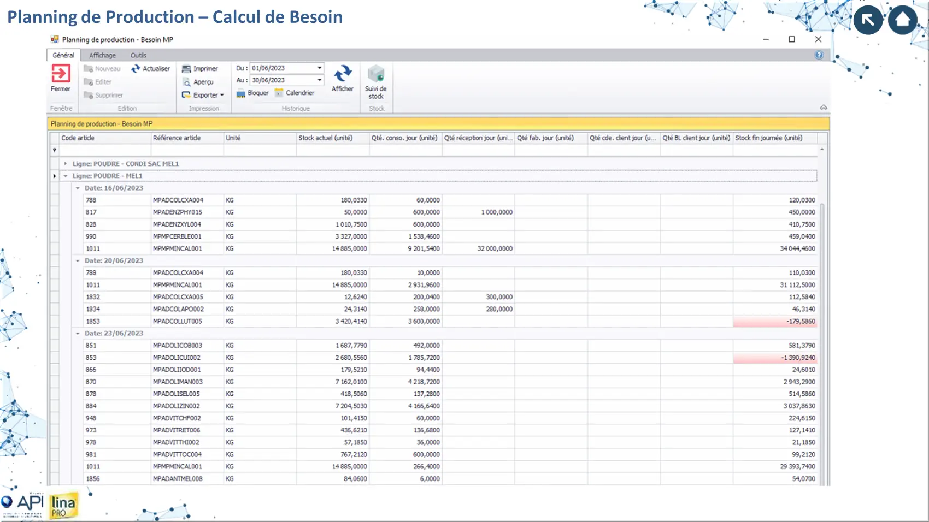Open the Du start date dropdown
Image resolution: width=929 pixels, height=522 pixels.
[x=320, y=68]
